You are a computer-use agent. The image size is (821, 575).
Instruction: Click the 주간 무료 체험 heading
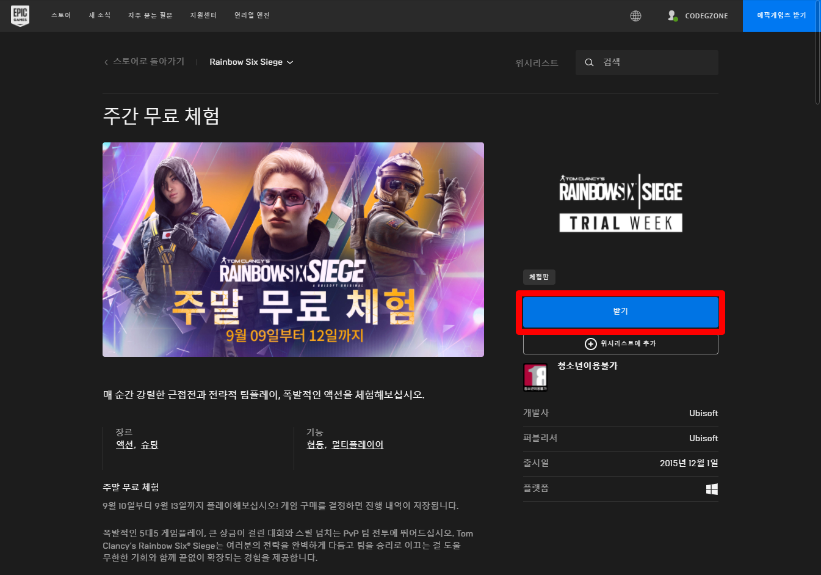point(161,116)
